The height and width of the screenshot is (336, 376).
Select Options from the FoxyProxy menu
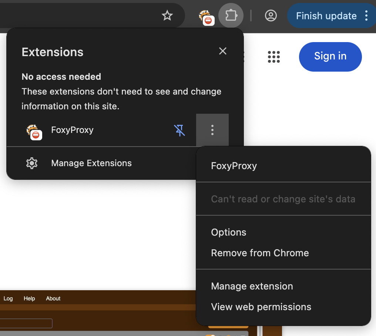click(228, 232)
